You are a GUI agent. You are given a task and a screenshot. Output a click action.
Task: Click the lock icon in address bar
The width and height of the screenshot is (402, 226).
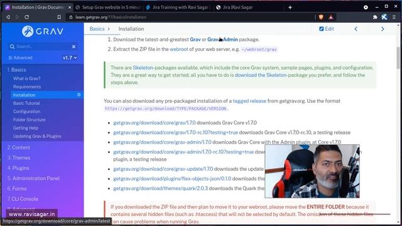pyautogui.click(x=71, y=17)
